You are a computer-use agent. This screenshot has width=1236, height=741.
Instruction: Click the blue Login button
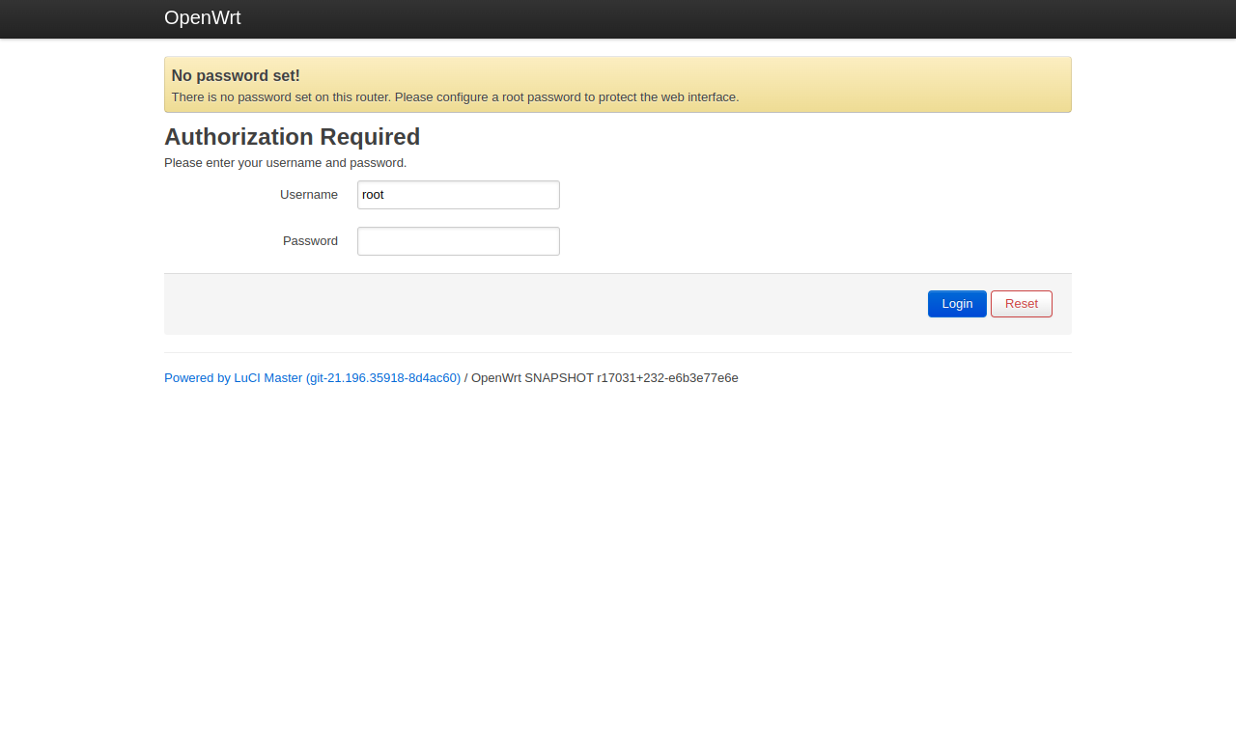957,304
